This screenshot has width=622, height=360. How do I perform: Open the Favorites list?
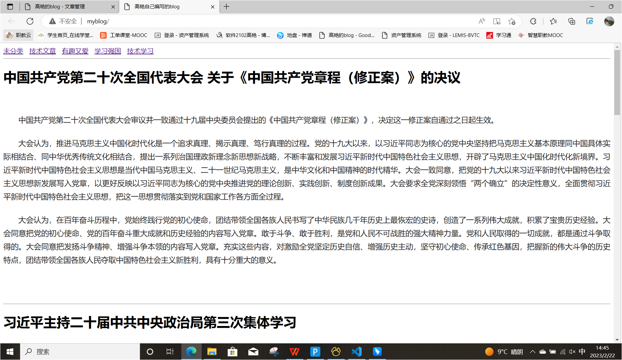coord(554,21)
